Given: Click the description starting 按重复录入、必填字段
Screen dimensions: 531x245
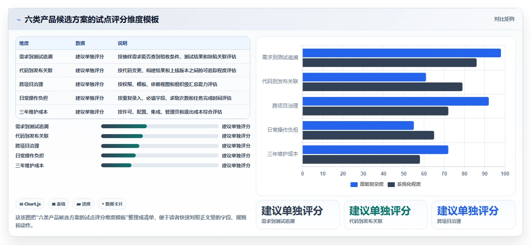Looking at the screenshot, I should point(174,98).
